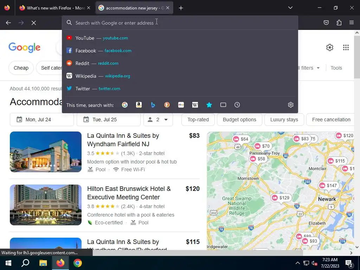Search history using the clock icon
The image size is (360, 270).
point(237,105)
